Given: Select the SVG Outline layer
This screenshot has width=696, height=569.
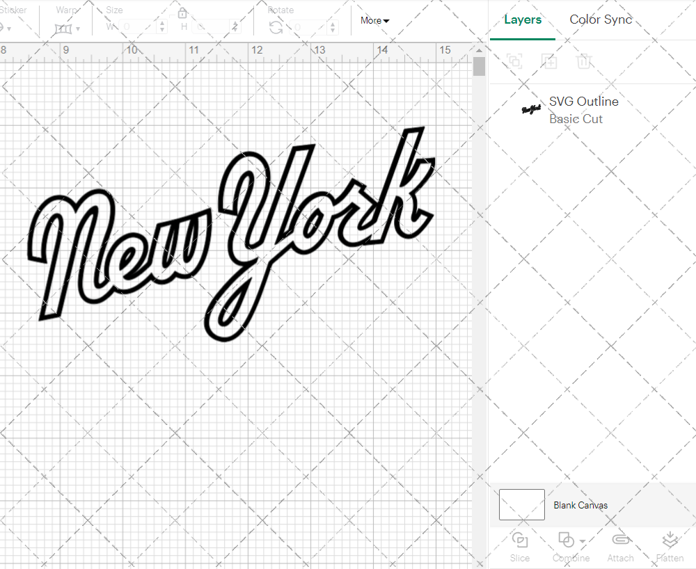Looking at the screenshot, I should (583, 110).
